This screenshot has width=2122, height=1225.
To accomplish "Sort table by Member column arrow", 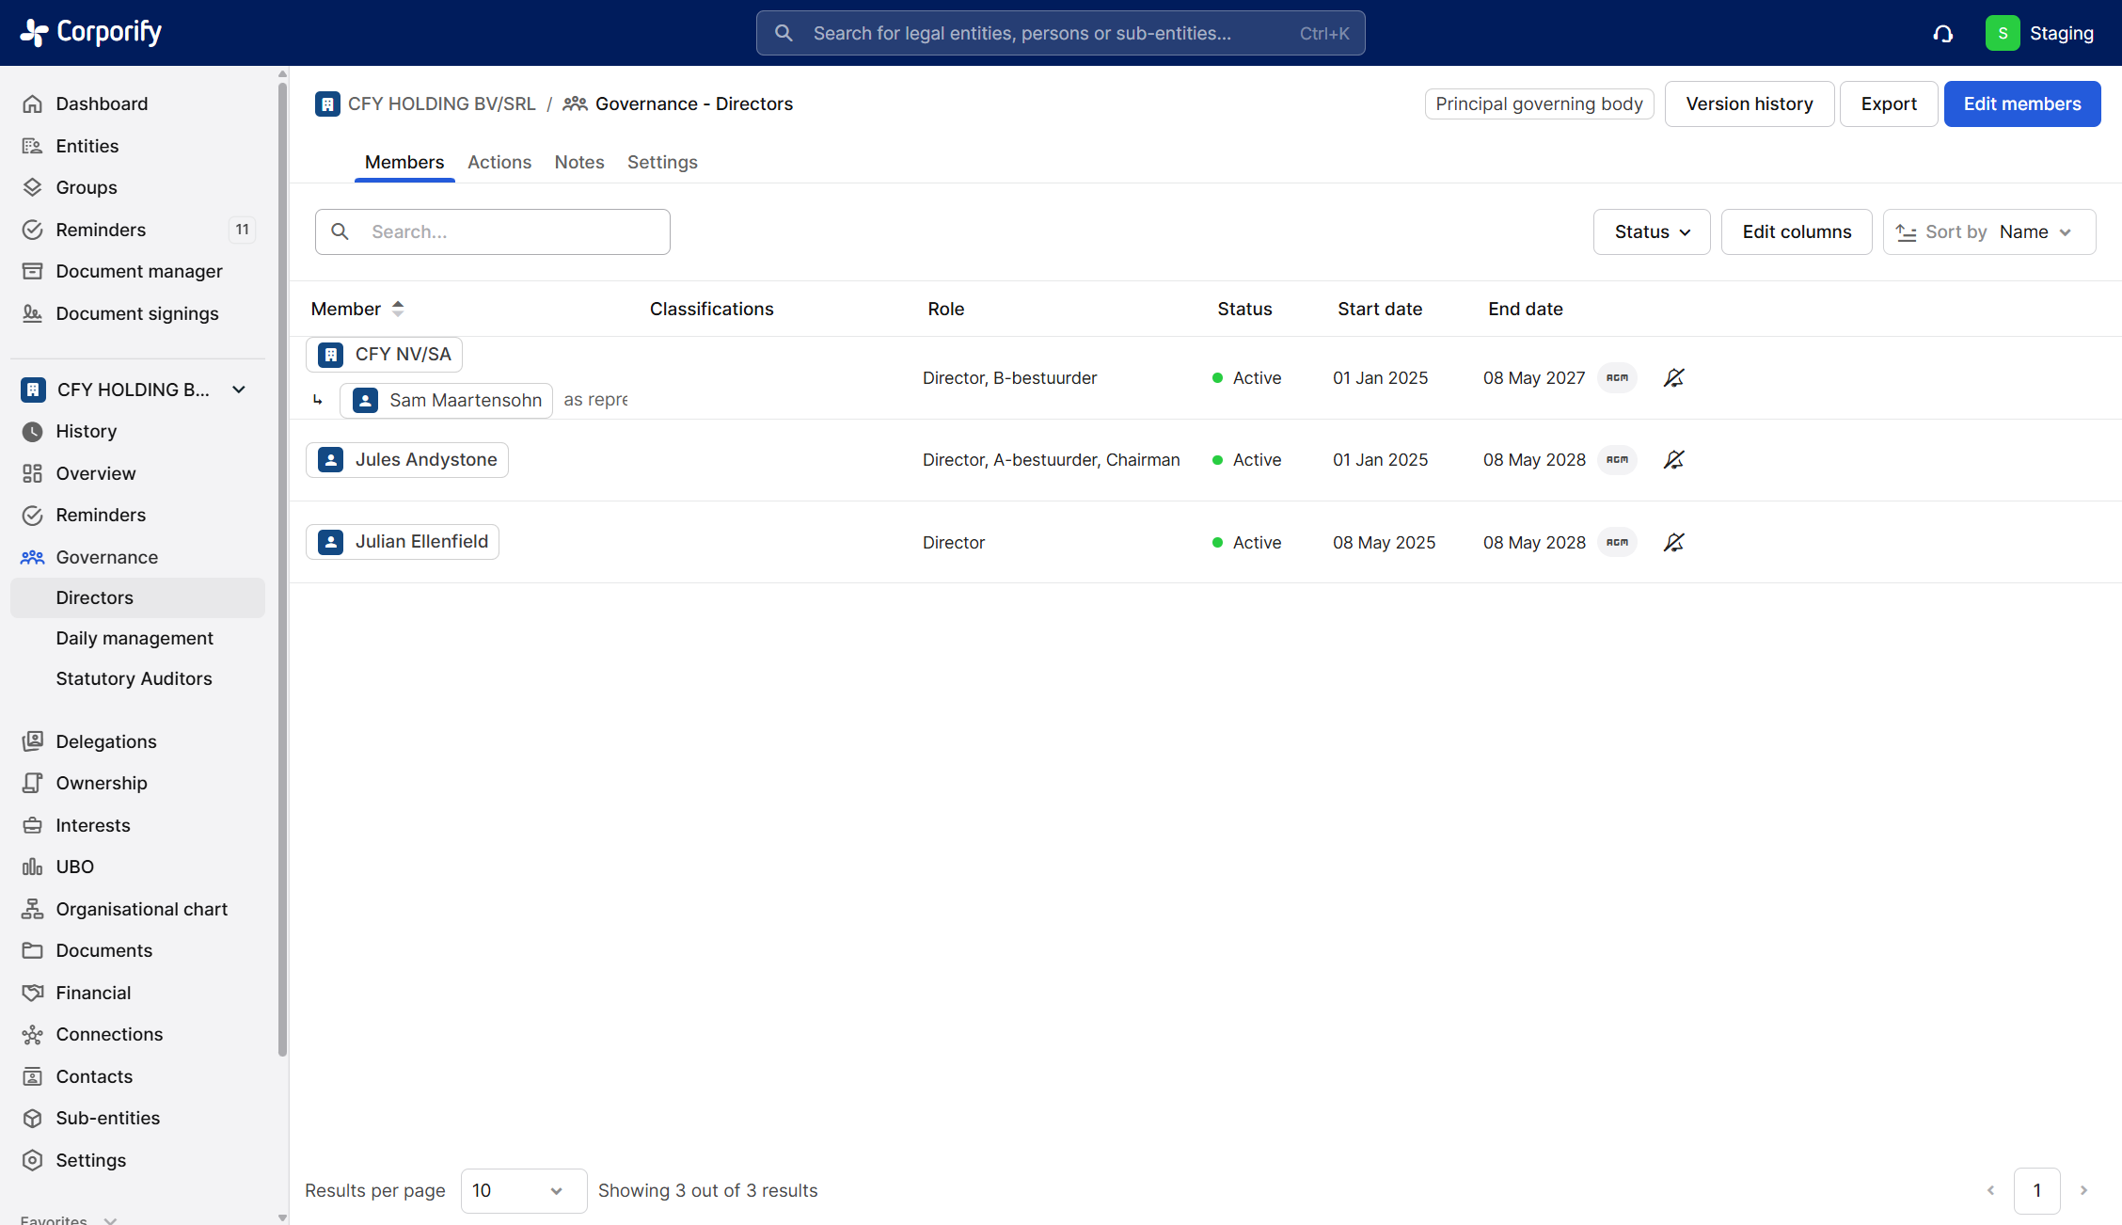I will point(398,309).
